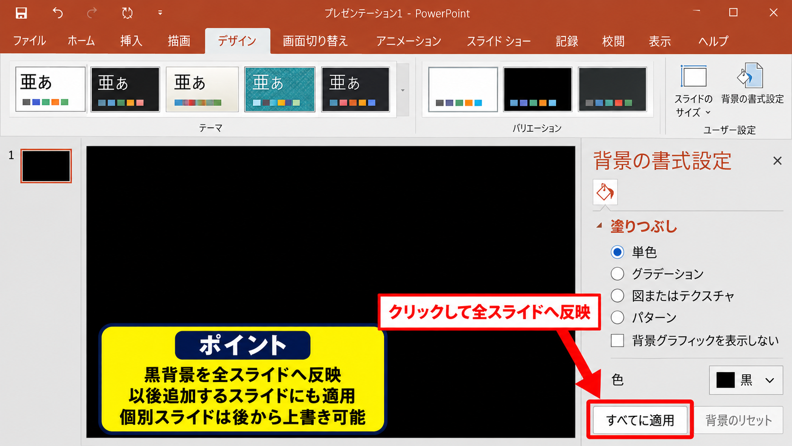Select slide 1 thumbnail in slide panel

tap(46, 166)
